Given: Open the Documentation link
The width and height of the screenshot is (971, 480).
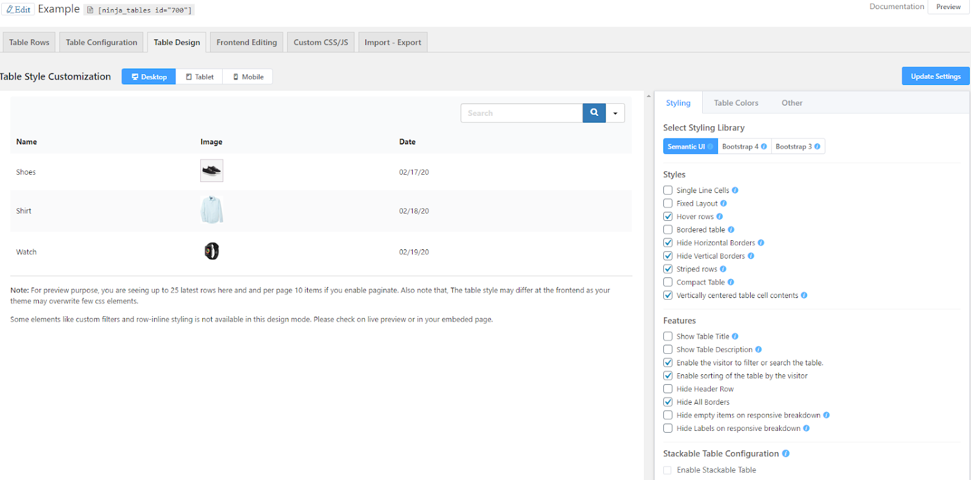Looking at the screenshot, I should [896, 7].
